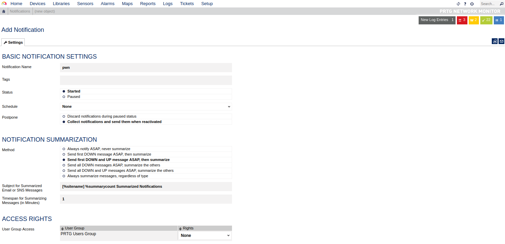Screen dimensions: 505x244
Task: Click the New Log Entries button
Action: [x=437, y=20]
